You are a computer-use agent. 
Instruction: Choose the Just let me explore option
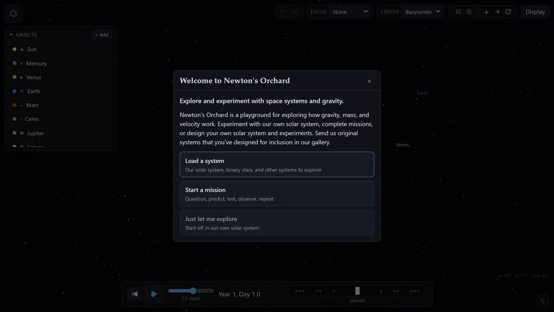277,223
